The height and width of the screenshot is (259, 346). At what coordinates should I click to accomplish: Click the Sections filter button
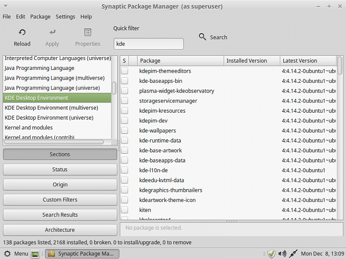click(60, 154)
